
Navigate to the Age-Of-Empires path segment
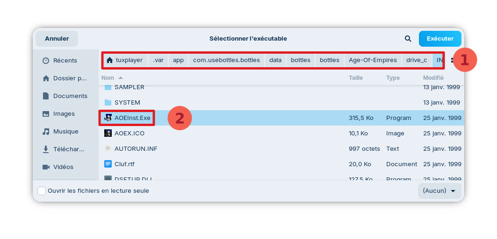[x=373, y=60]
